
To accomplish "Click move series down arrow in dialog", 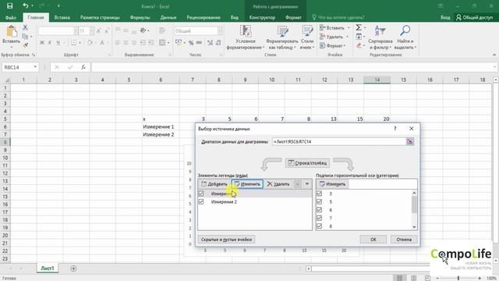I will (307, 184).
